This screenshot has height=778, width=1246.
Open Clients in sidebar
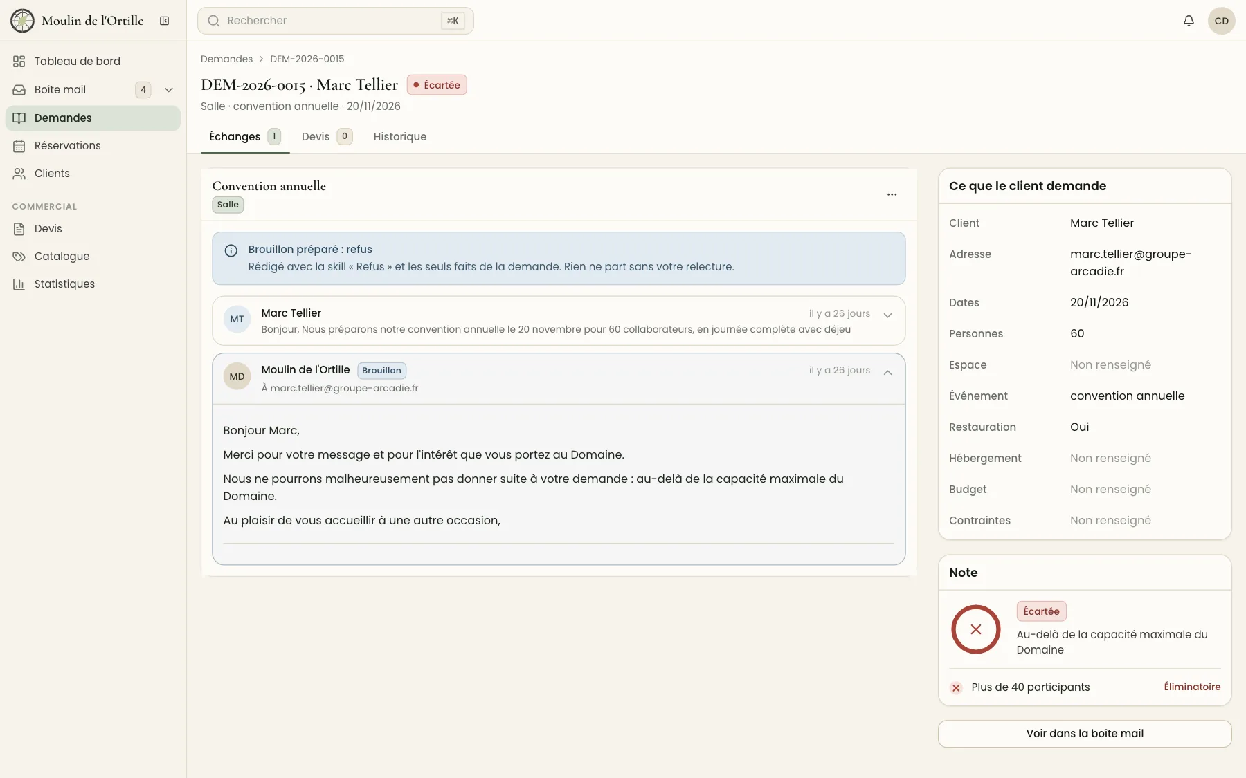coord(93,173)
